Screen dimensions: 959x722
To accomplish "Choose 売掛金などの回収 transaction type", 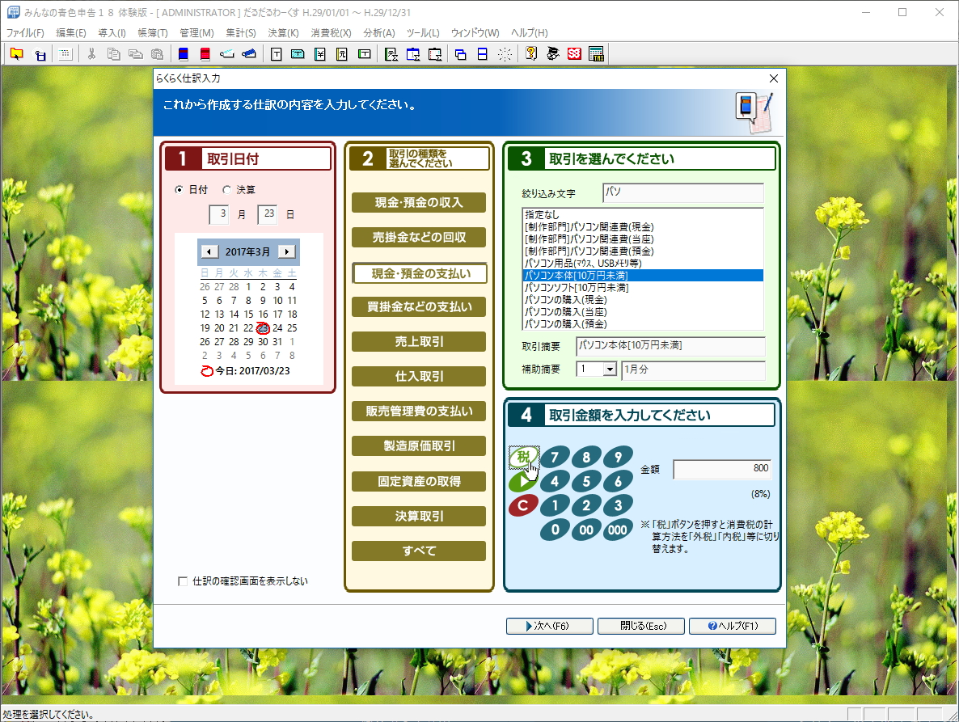I will pyautogui.click(x=419, y=237).
